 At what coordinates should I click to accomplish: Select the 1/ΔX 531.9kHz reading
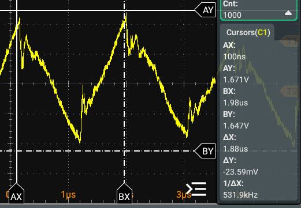tap(240, 195)
